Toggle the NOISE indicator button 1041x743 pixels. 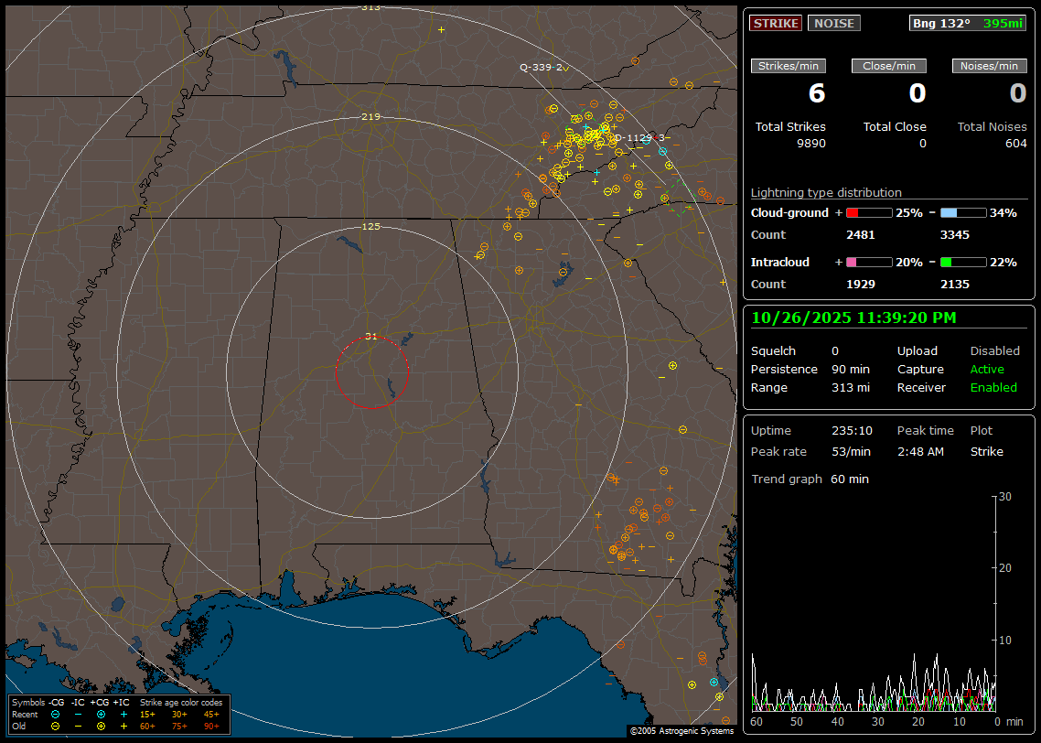pyautogui.click(x=833, y=24)
